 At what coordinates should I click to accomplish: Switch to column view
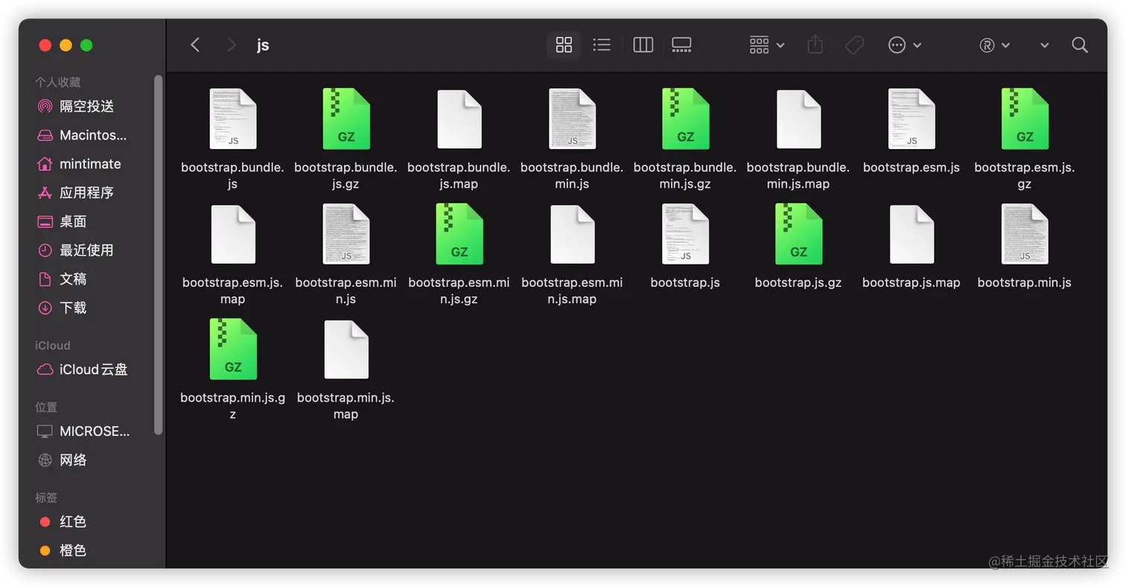[643, 45]
